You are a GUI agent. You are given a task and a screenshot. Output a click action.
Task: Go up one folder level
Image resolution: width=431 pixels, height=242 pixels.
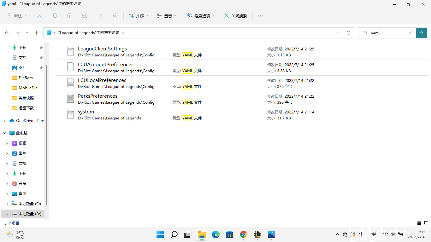point(37,33)
